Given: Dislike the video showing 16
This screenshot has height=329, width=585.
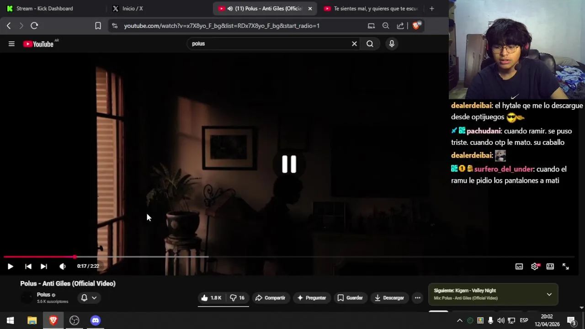Looking at the screenshot, I should (x=237, y=298).
